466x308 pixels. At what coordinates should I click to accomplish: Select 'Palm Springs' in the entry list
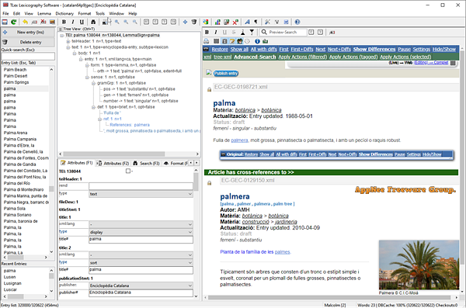[x=16, y=82]
